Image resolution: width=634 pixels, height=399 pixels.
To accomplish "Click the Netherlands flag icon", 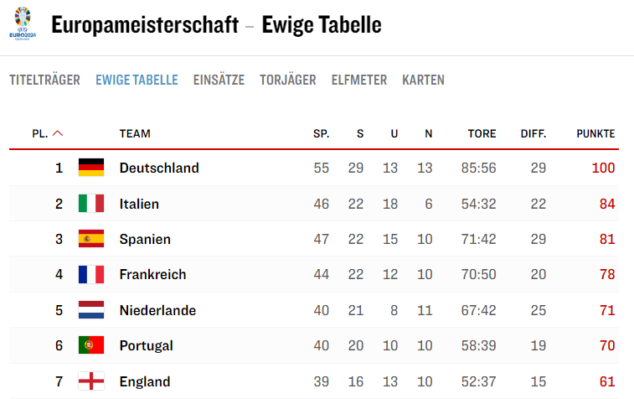I will pyautogui.click(x=91, y=310).
